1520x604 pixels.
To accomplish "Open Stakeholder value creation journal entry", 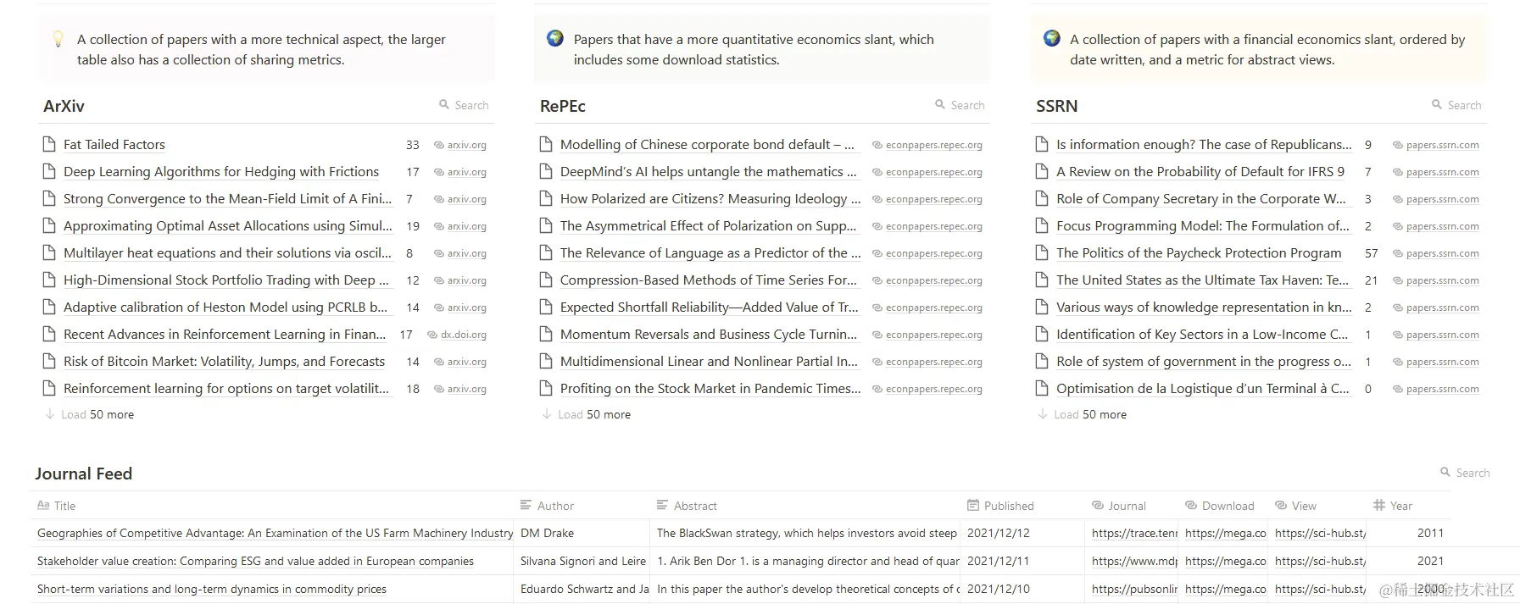I will click(255, 561).
